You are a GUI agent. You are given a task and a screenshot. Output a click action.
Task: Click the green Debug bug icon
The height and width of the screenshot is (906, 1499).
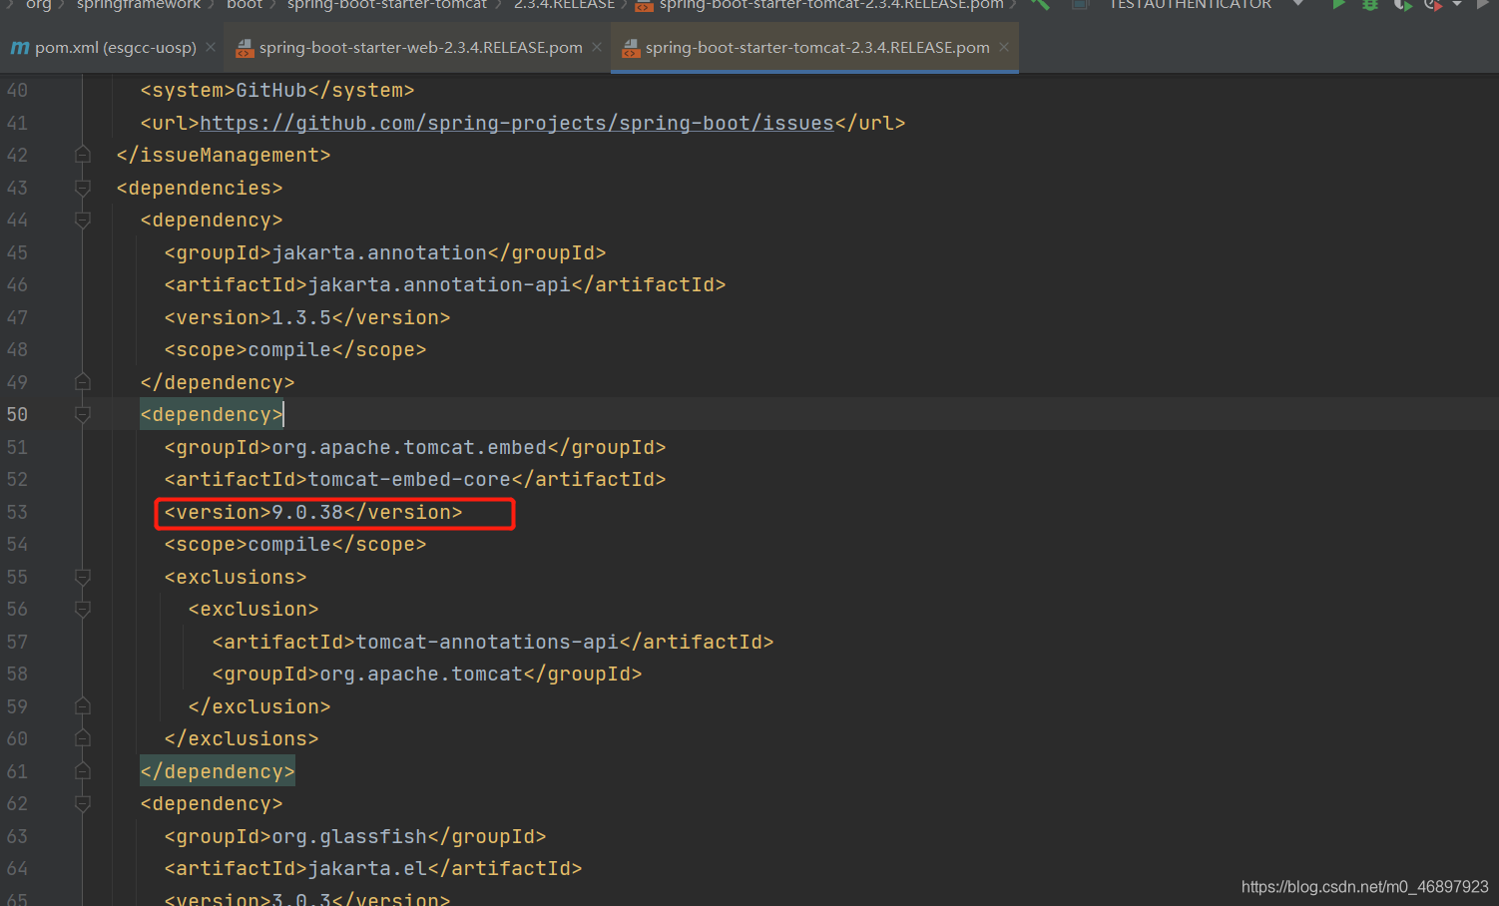[x=1370, y=5]
